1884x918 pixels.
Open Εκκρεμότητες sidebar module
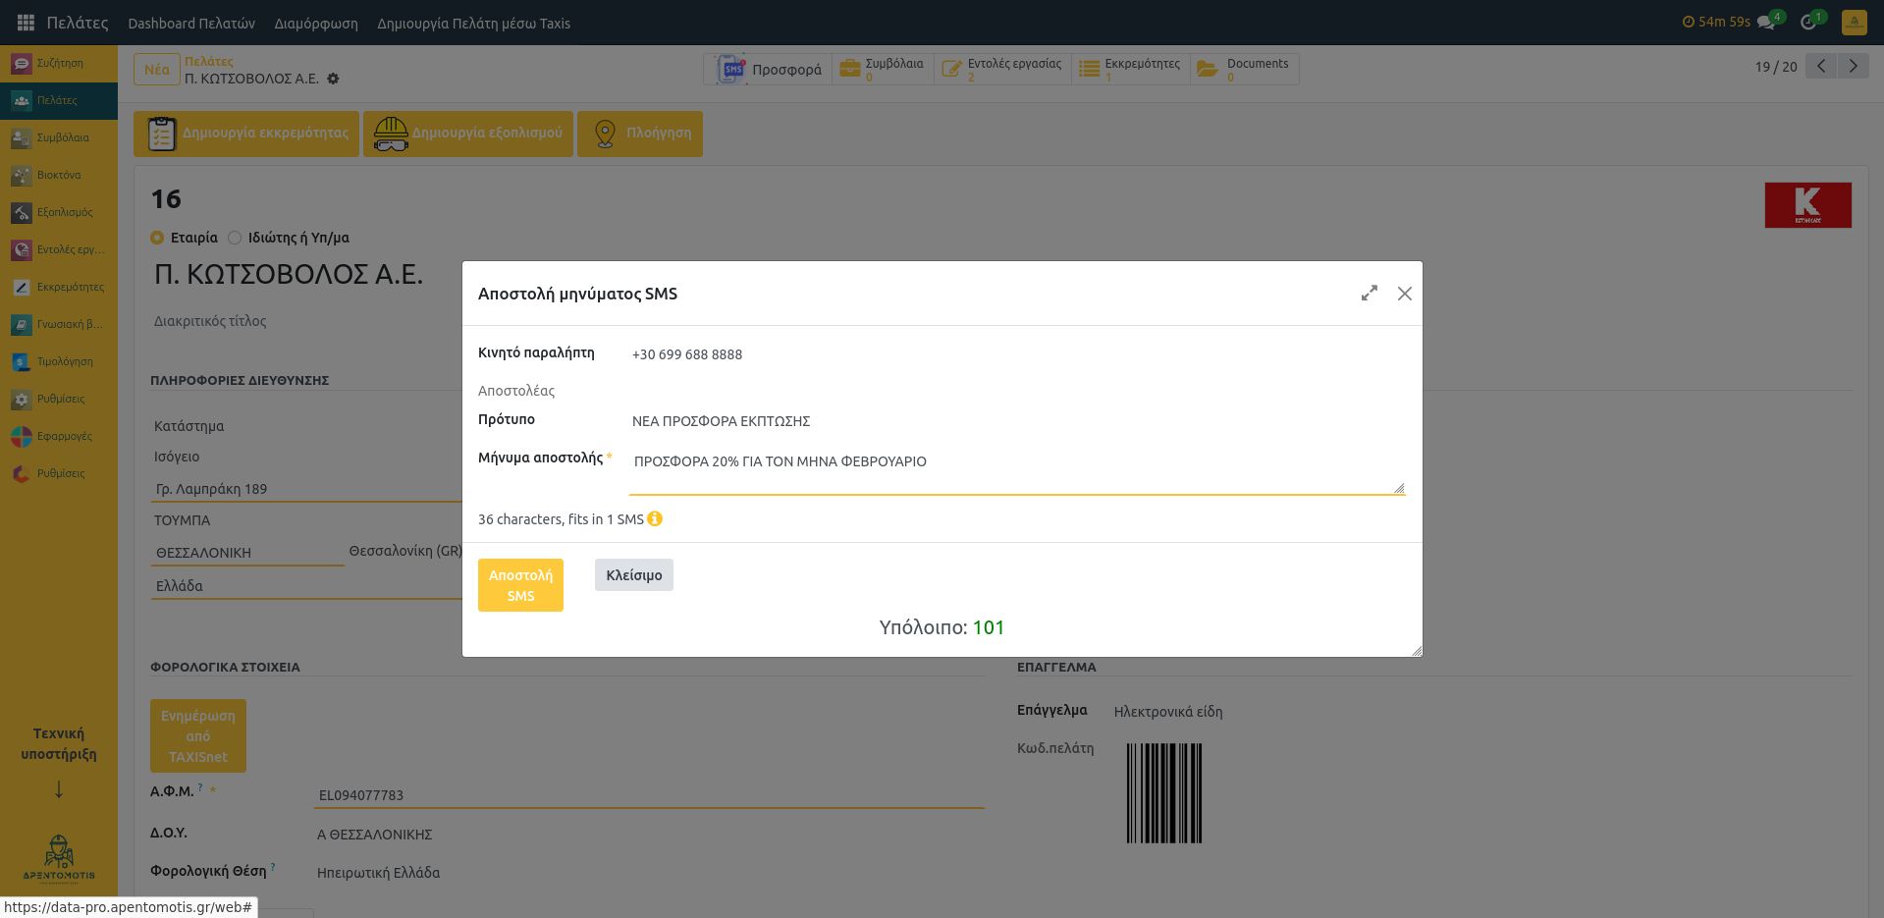(x=59, y=287)
